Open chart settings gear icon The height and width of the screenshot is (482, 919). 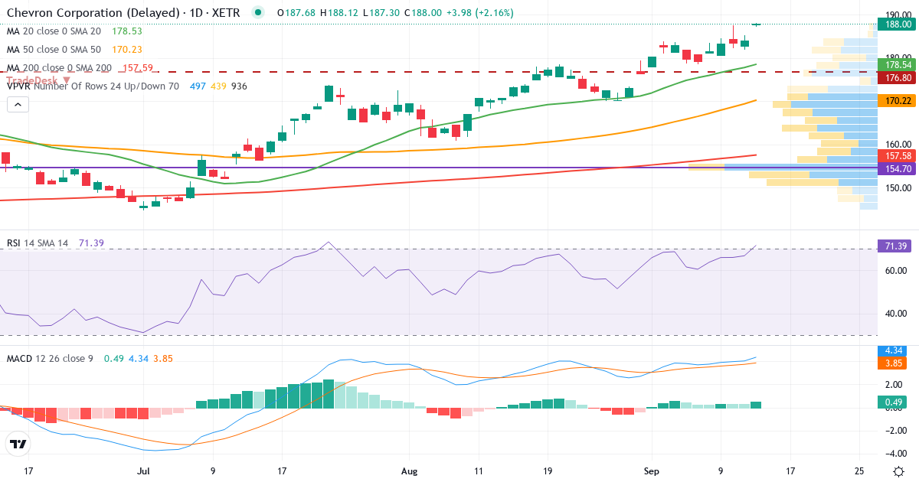pyautogui.click(x=897, y=471)
